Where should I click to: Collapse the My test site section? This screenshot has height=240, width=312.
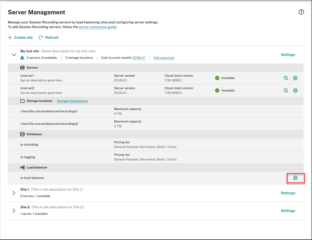tap(14, 55)
